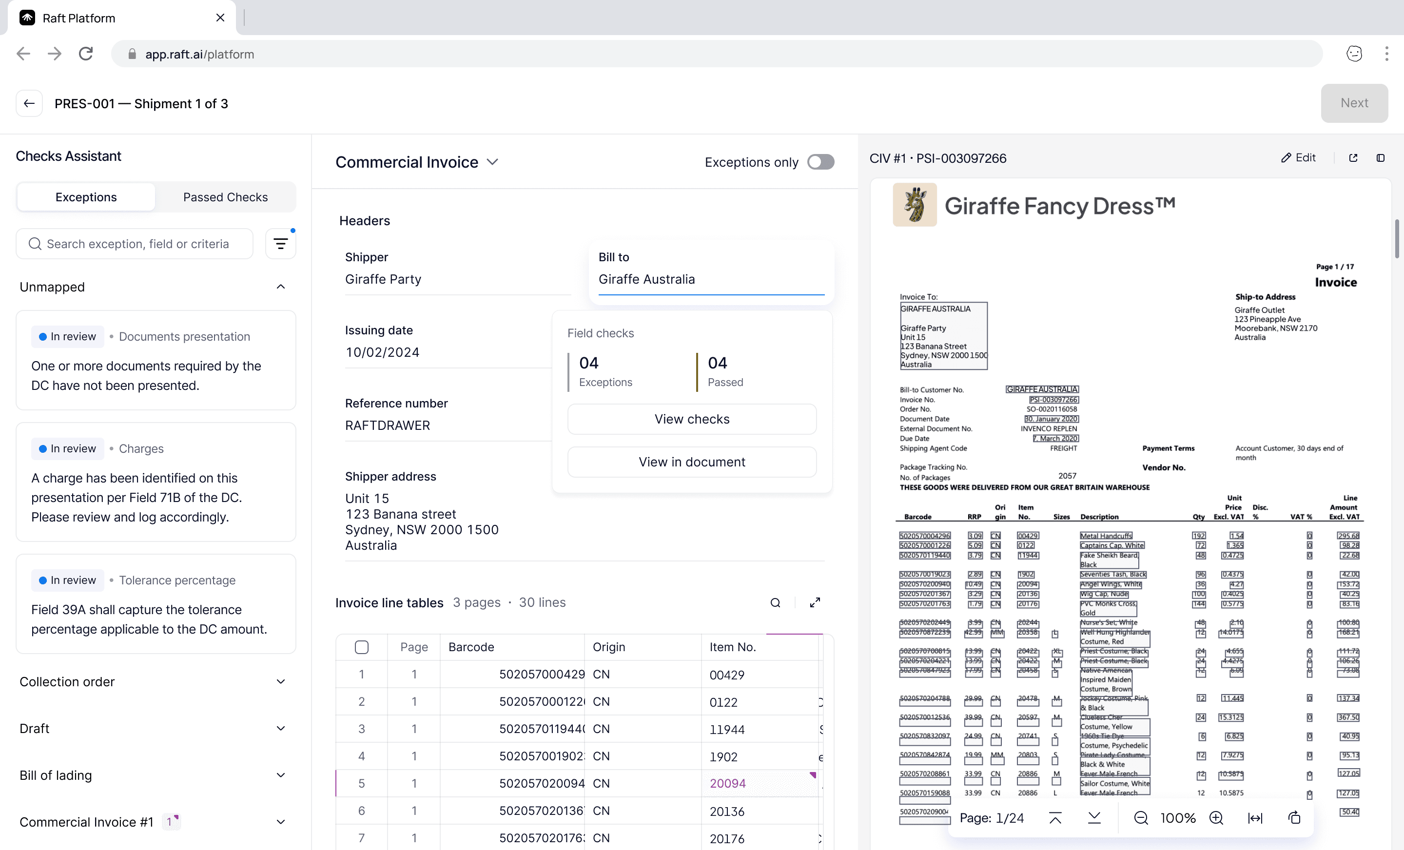This screenshot has height=850, width=1404.
Task: Open the Tolerance percentage exception card
Action: [156, 604]
